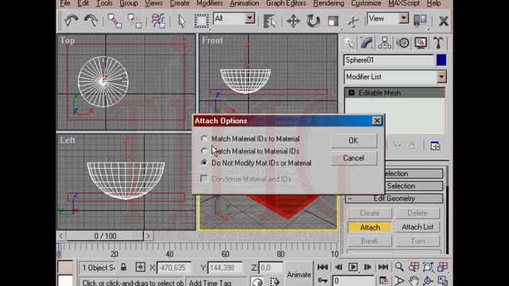Confirm Attach Options with OK
The height and width of the screenshot is (286, 509).
[353, 141]
